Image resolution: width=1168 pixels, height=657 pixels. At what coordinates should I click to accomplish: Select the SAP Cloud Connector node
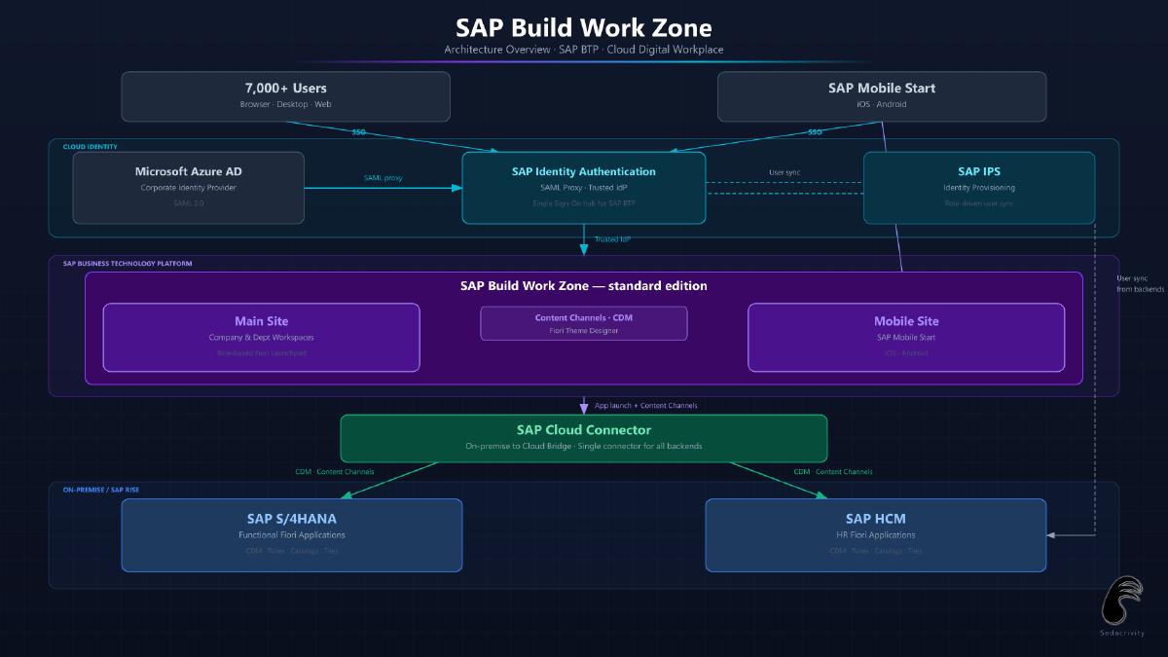[583, 438]
